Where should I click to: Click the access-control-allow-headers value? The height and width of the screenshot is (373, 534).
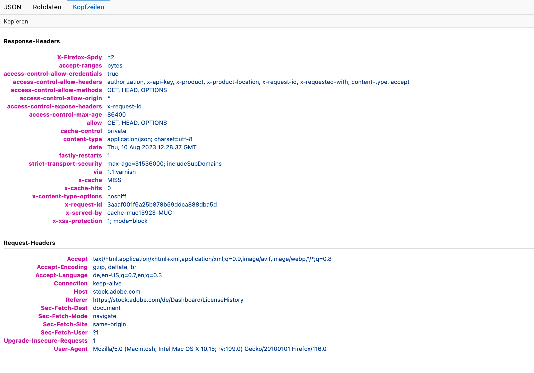258,82
